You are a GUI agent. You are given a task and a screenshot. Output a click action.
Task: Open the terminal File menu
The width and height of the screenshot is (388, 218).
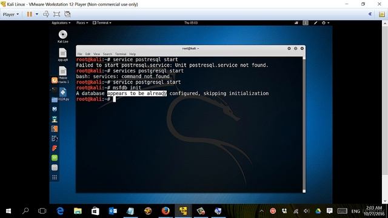(x=79, y=54)
